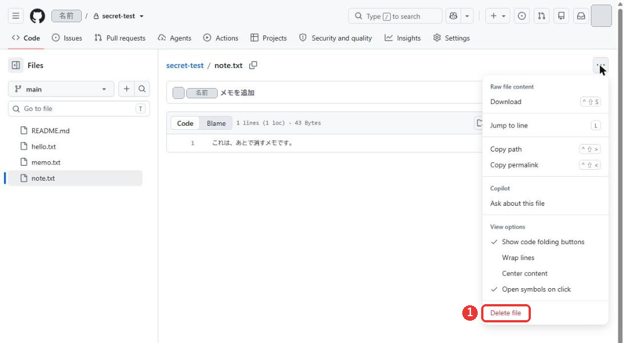Choose Copy permalink menu item

click(x=545, y=165)
